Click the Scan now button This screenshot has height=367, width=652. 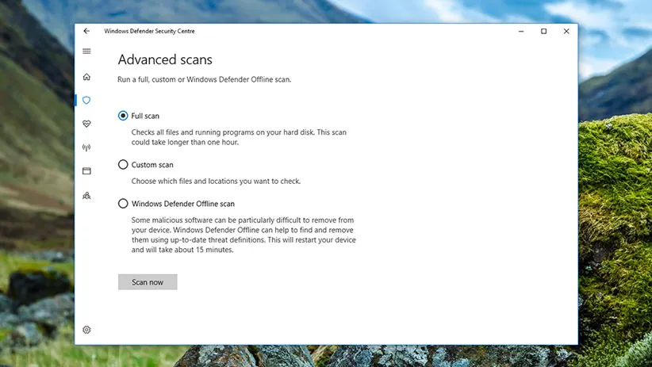(x=148, y=282)
